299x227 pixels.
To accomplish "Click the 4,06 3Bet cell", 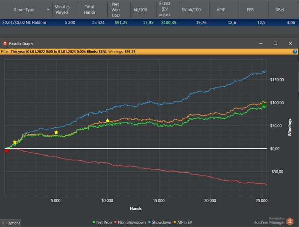I will [x=291, y=23].
